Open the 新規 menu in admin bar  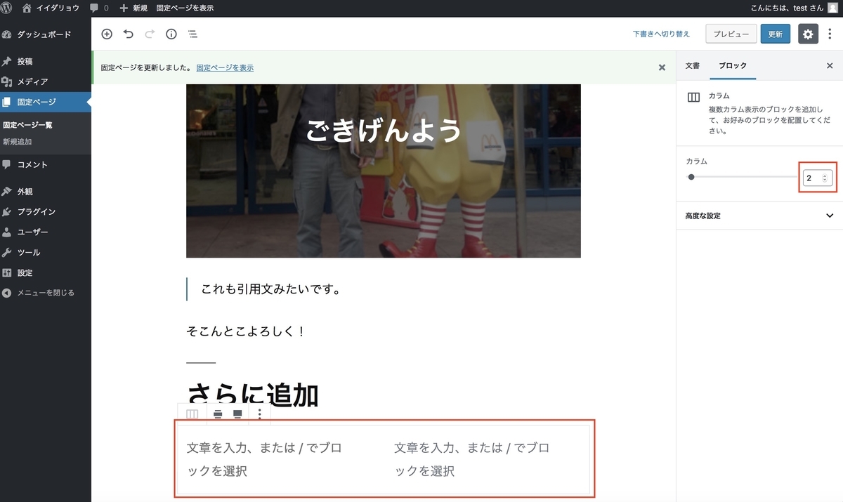(x=133, y=8)
